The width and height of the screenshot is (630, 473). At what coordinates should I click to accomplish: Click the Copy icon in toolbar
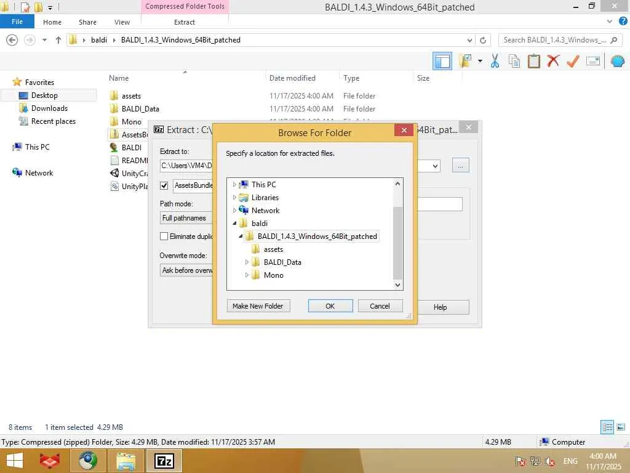514,61
